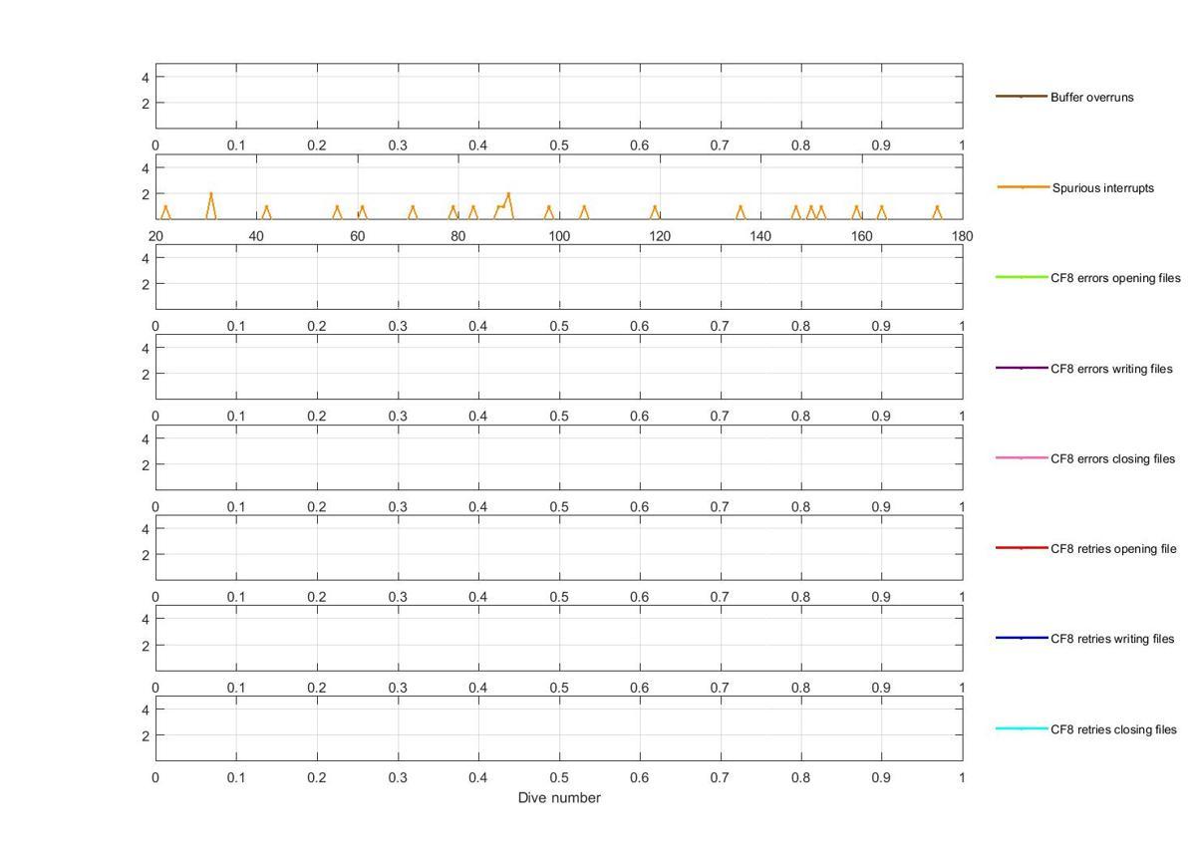Click the '100' tick label on the interrupts axis
This screenshot has width=1196, height=856.
[559, 236]
